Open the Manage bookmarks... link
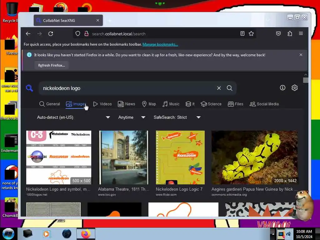Screen dimensions: 320x240 pos(160,44)
